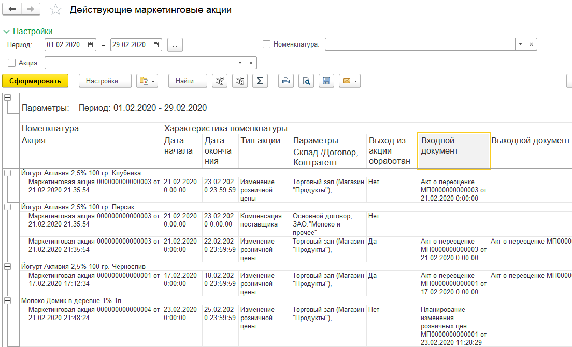The height and width of the screenshot is (347, 572).
Task: Select the Входной документ column header
Action: 453,151
